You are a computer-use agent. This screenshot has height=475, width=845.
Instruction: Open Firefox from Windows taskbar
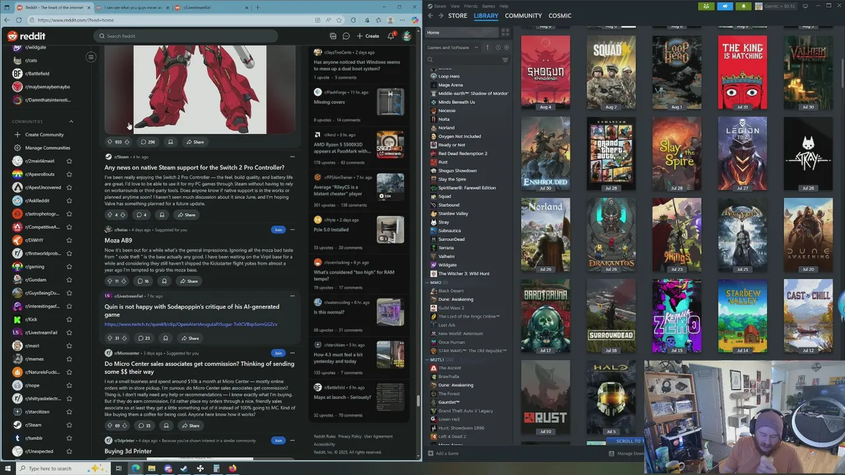[x=232, y=468]
